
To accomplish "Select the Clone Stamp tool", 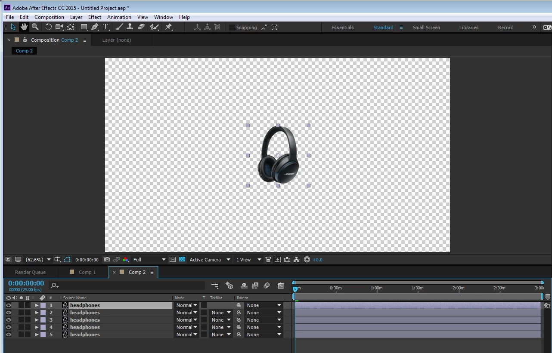I will 130,27.
